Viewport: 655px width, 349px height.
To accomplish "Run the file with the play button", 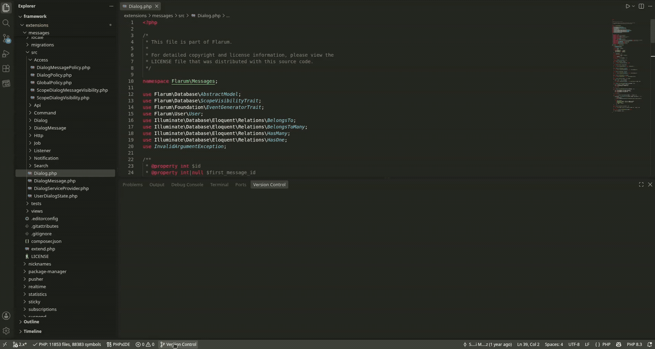I will [627, 6].
